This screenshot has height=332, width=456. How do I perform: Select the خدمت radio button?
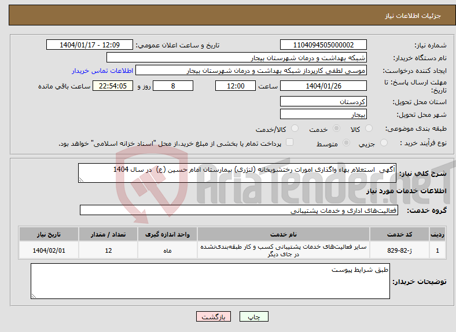point(336,128)
